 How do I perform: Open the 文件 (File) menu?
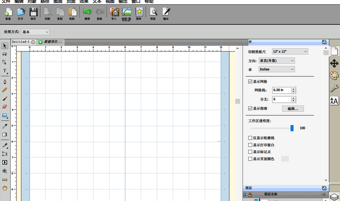(6, 2)
